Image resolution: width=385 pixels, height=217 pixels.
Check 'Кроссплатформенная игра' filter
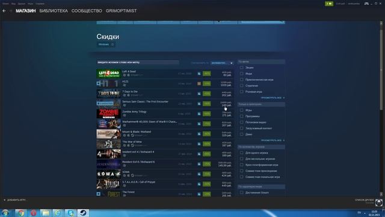click(242, 165)
